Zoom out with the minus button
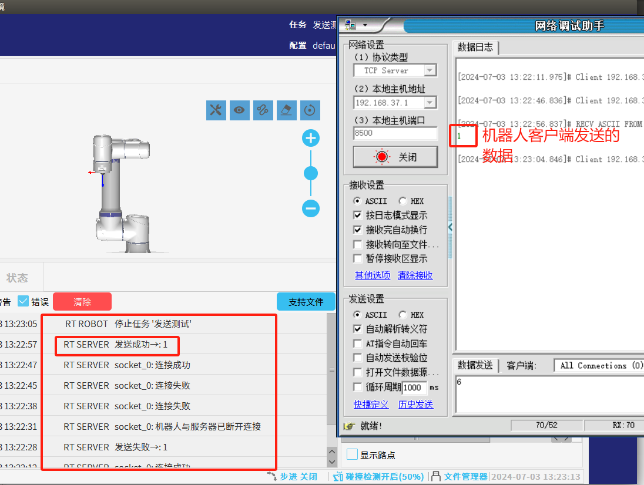The image size is (644, 485). tap(310, 208)
